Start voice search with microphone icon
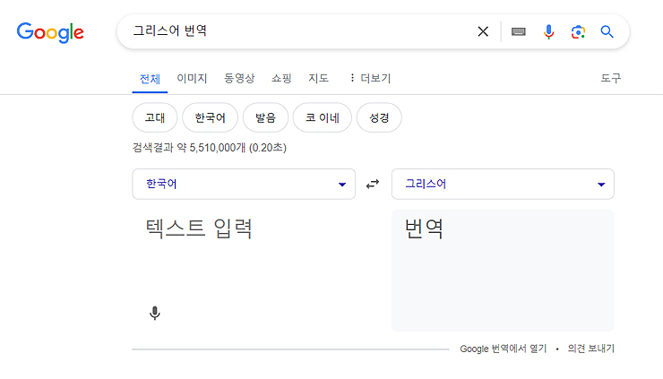 [x=548, y=31]
